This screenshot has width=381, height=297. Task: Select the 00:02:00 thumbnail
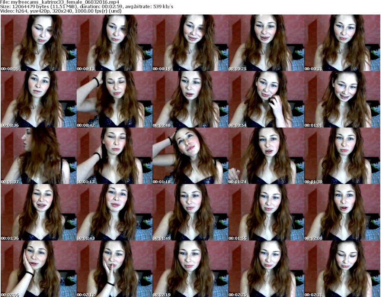click(x=342, y=212)
